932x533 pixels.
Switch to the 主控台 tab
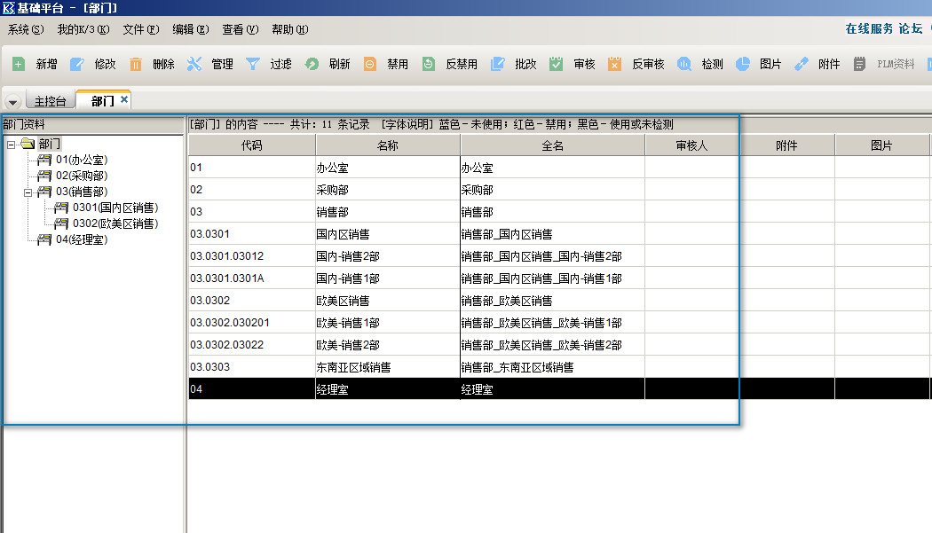click(x=50, y=101)
